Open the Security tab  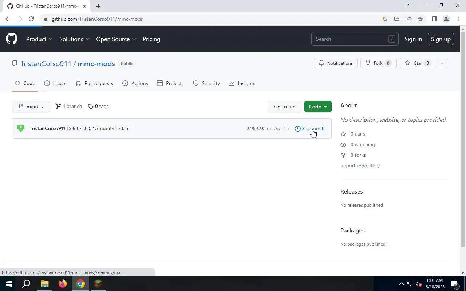click(x=206, y=83)
